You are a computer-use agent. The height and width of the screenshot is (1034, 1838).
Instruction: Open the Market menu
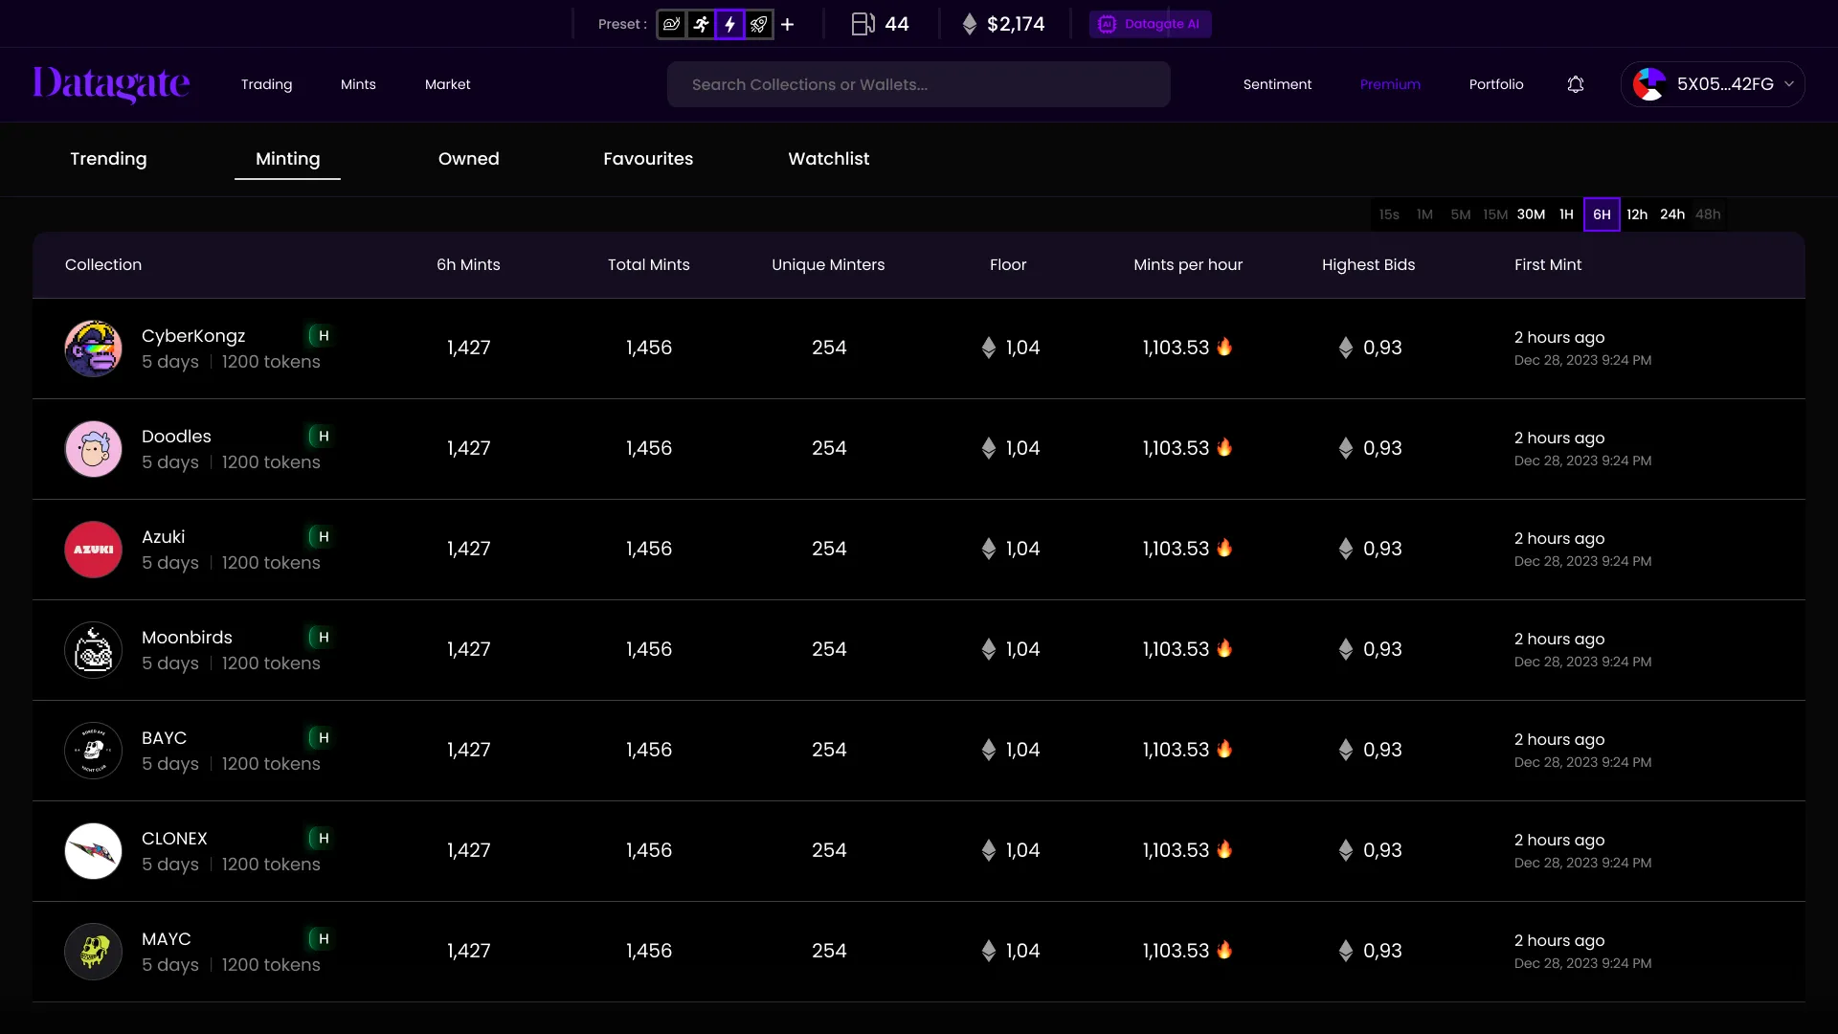pyautogui.click(x=448, y=84)
